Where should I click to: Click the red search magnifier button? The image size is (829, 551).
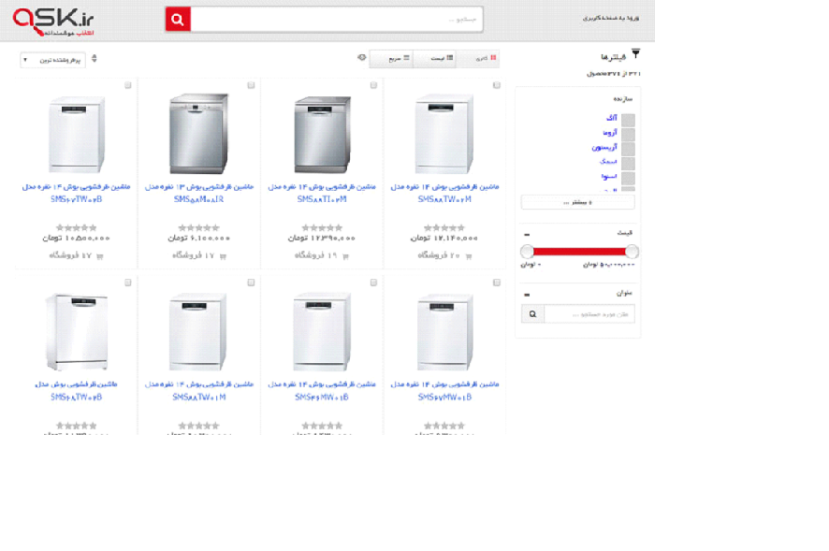pos(178,20)
